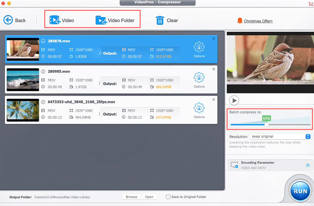Minimize the window with the yellow button
This screenshot has width=314, height=206.
point(9,3)
